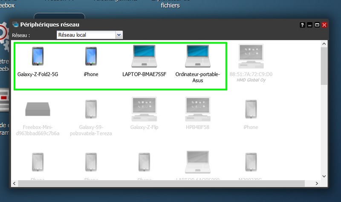Click the horizontal scrollbar left arrow
341x202 pixels.
pyautogui.click(x=14, y=184)
